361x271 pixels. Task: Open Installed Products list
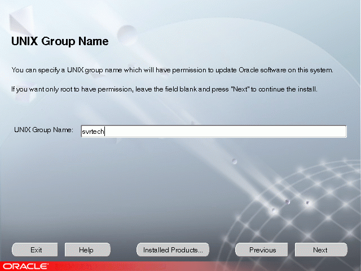pos(173,250)
